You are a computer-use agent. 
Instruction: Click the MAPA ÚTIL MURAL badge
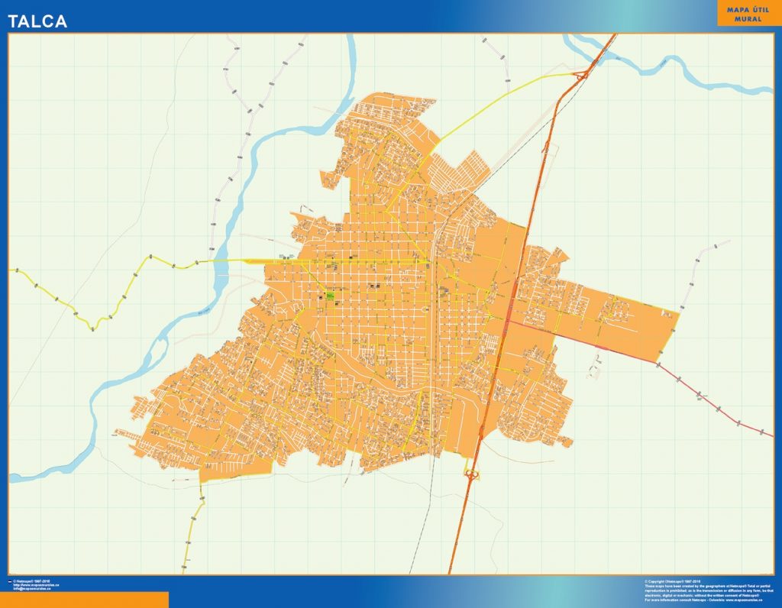[748, 14]
